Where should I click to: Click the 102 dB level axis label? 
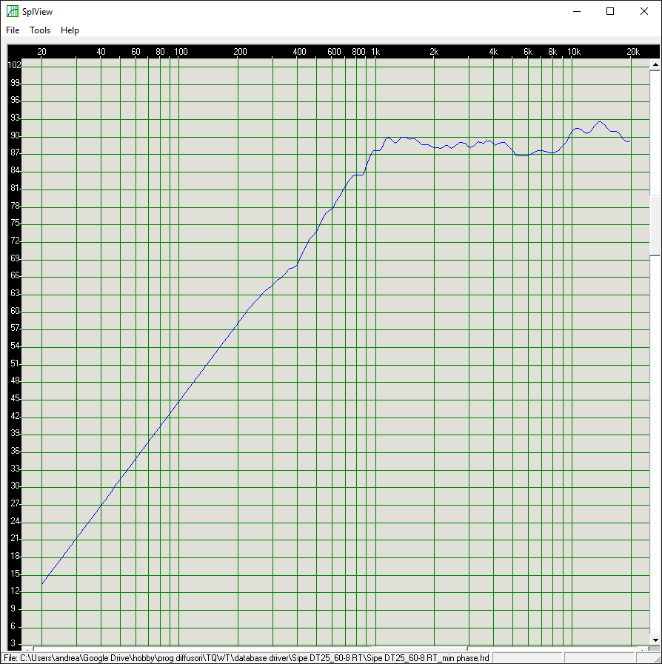coord(14,65)
